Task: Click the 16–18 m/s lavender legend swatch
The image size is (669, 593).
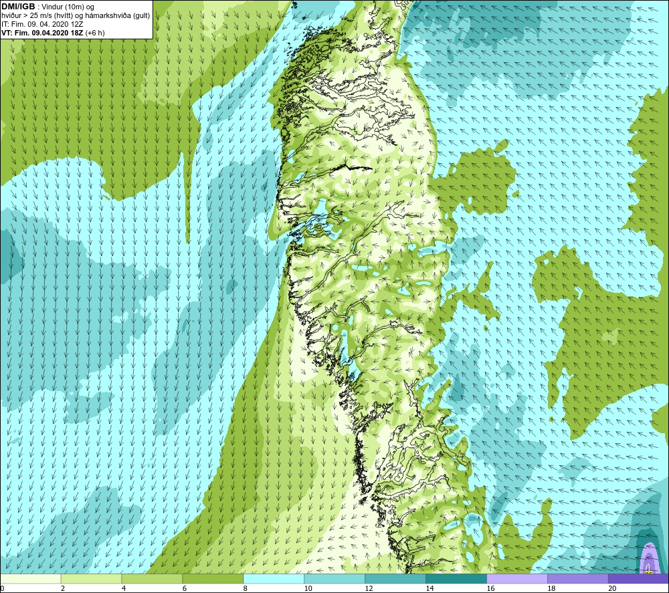Action: 517,578
